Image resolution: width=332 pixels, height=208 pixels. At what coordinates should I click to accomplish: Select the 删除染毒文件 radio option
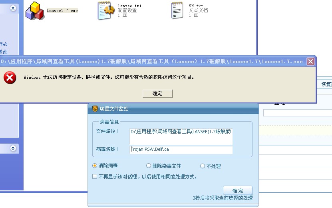[x=149, y=166]
